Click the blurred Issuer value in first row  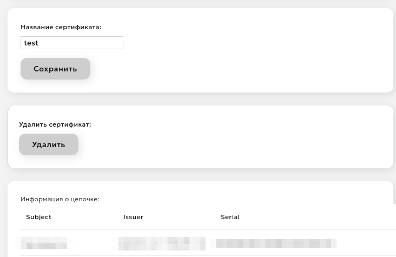(161, 243)
